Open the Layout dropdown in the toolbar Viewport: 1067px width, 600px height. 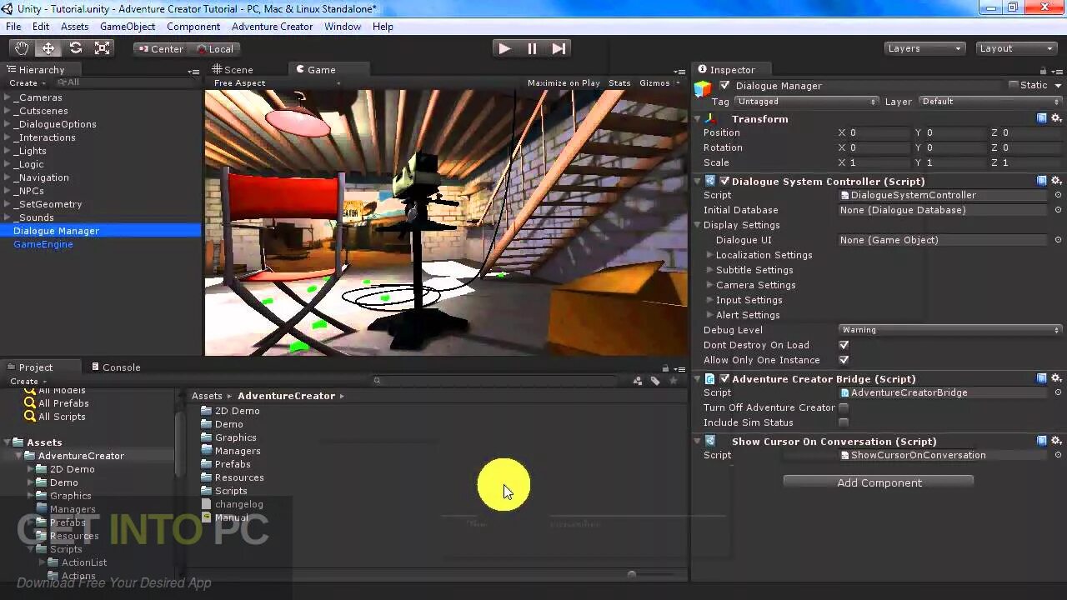tap(1017, 48)
